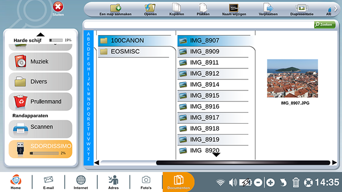The height and width of the screenshot is (192, 342).
Task: Open the Scannen peripheral
Action: pyautogui.click(x=41, y=129)
